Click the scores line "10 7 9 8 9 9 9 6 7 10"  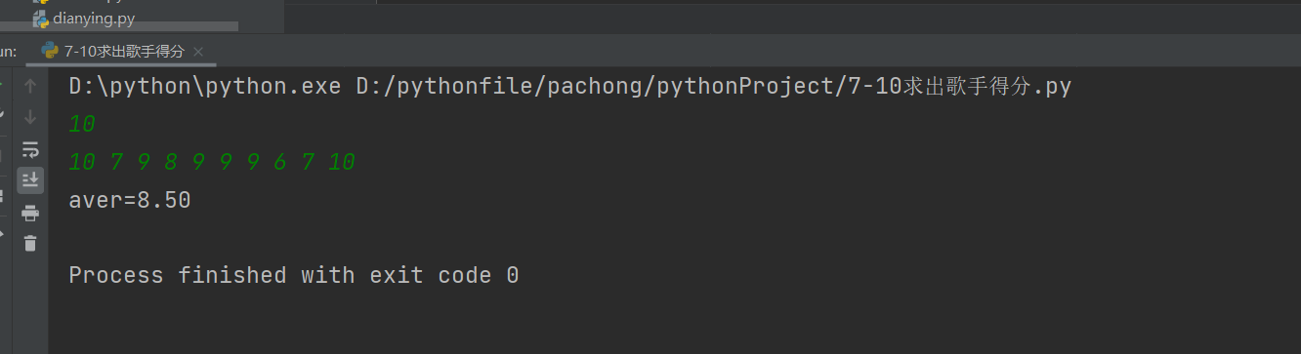[212, 162]
